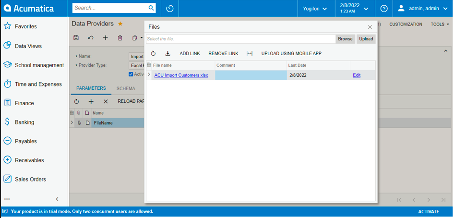Click the 2/8/2022 date cell

coord(319,75)
